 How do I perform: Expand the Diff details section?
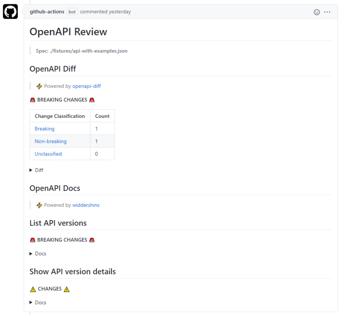point(37,170)
